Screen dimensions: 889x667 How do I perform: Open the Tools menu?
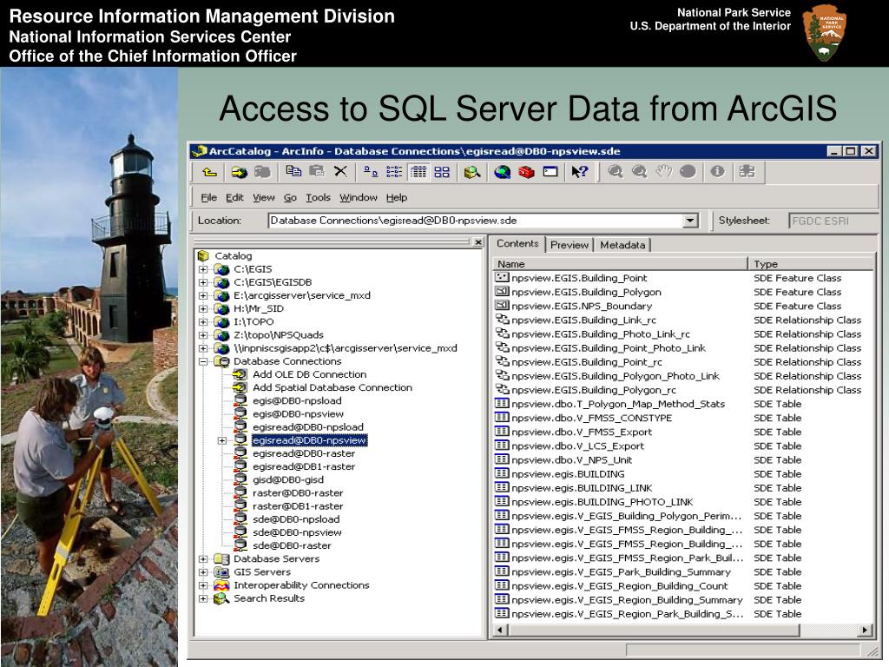318,197
